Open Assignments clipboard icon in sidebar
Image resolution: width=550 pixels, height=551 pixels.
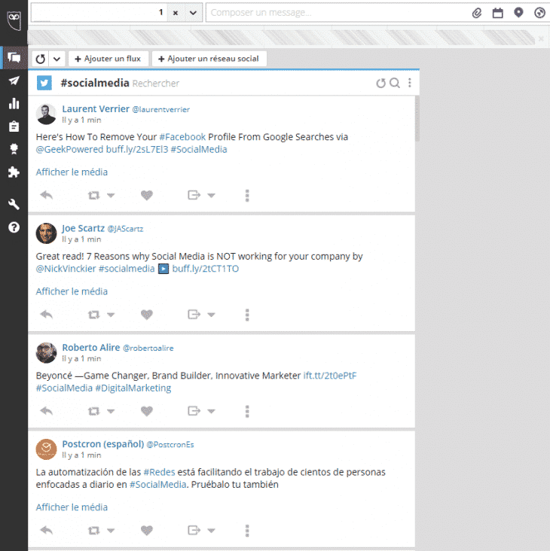(x=14, y=126)
